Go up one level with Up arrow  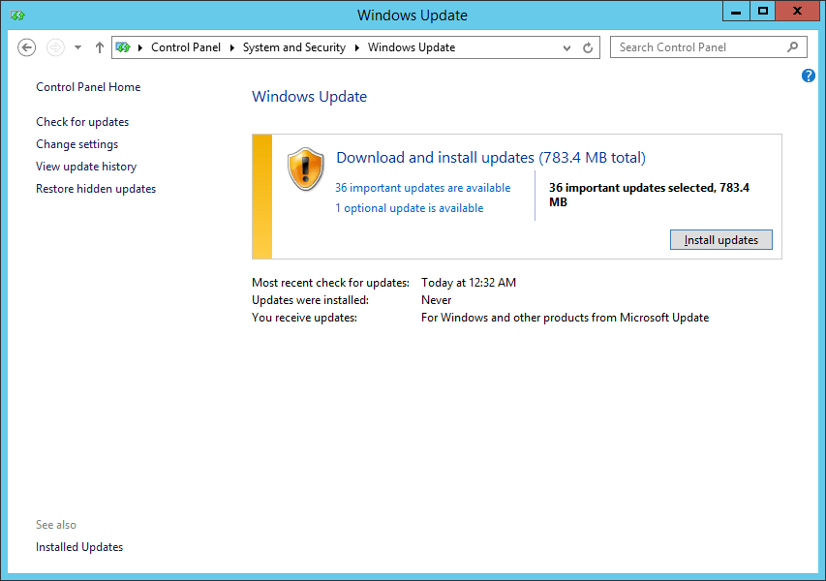click(99, 47)
